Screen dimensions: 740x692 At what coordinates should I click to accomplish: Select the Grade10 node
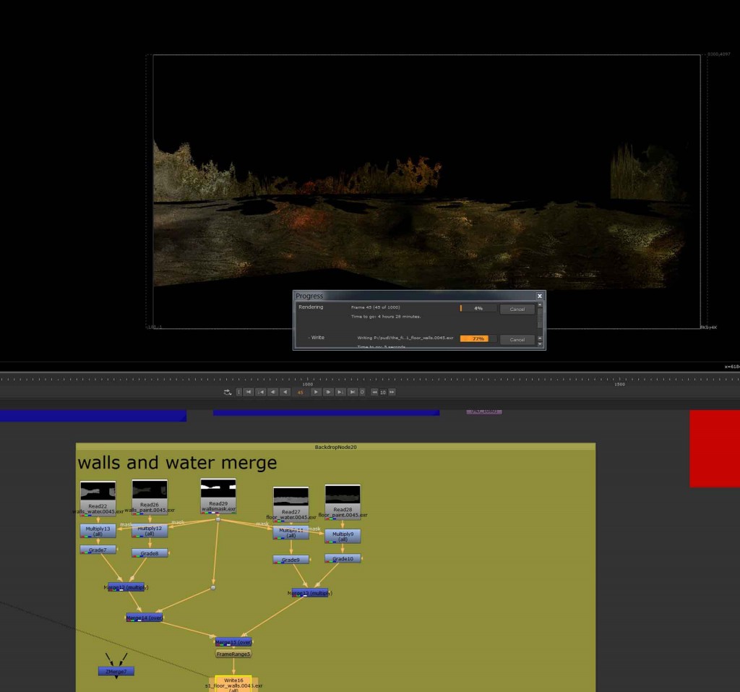(x=343, y=559)
